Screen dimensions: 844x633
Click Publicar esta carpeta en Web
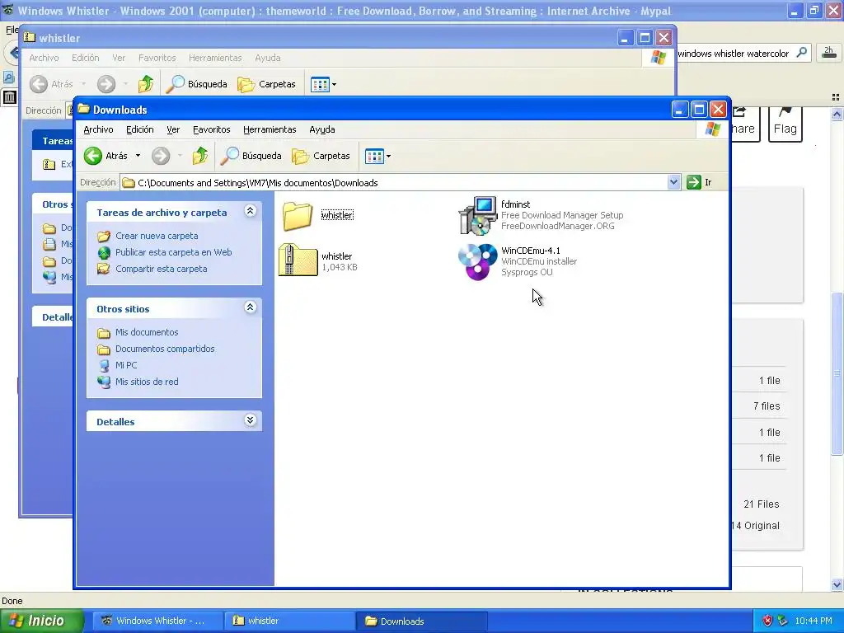[173, 252]
